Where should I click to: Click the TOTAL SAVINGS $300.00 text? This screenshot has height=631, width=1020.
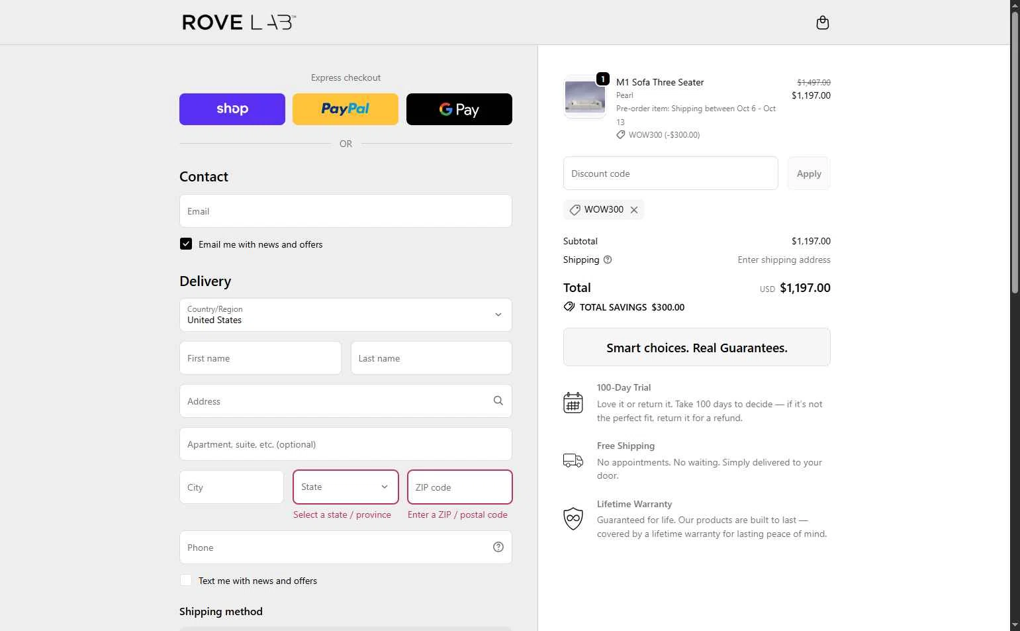(x=632, y=307)
